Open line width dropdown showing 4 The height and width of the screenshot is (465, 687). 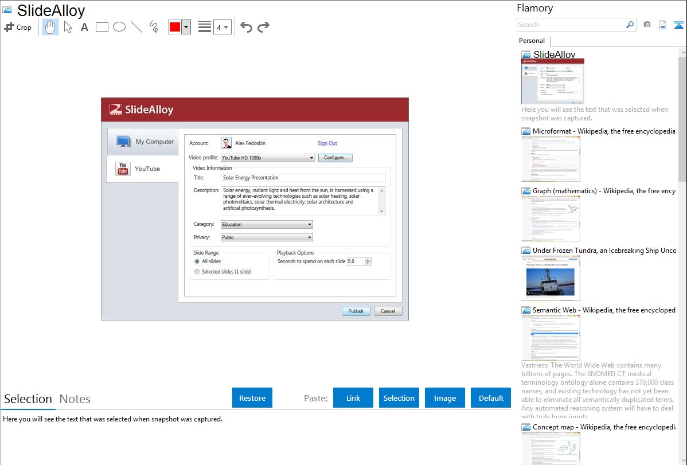coord(222,27)
